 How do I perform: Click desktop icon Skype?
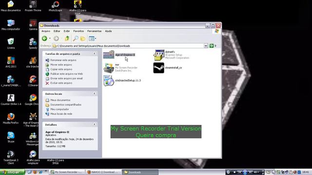pyautogui.click(x=11, y=137)
